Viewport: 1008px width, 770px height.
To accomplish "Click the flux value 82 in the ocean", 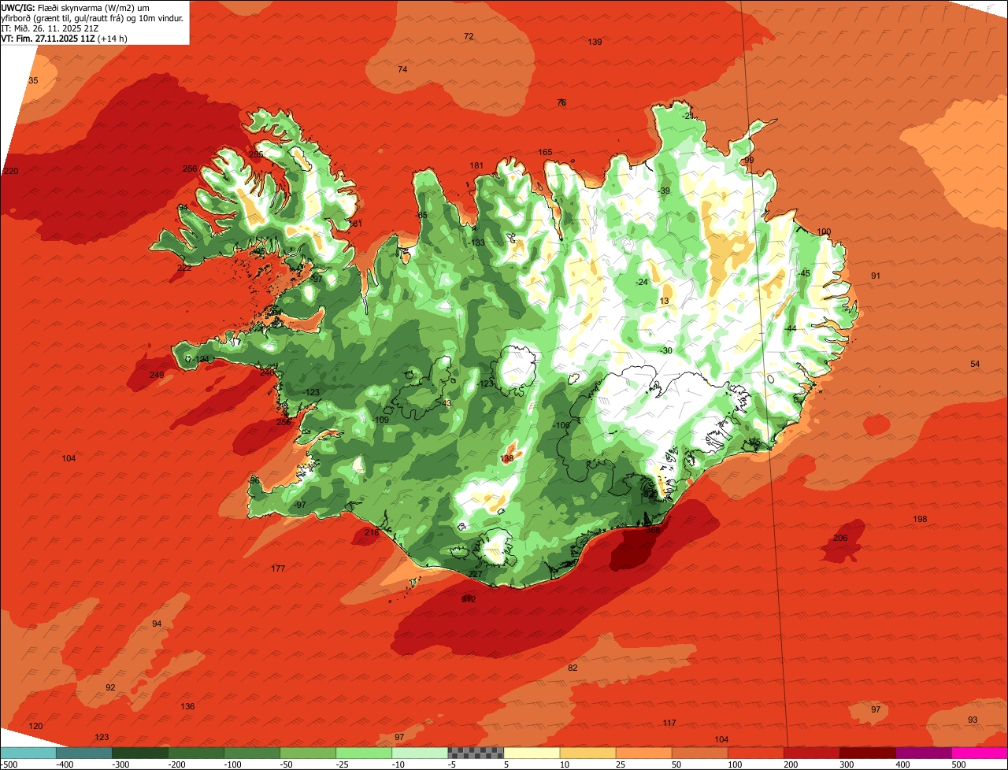I will [x=573, y=668].
